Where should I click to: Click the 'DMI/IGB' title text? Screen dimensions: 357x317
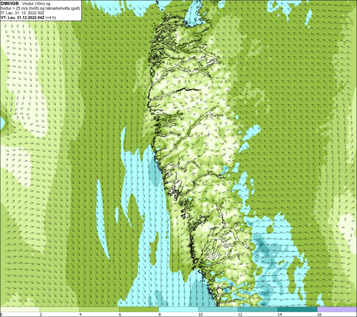coord(10,4)
